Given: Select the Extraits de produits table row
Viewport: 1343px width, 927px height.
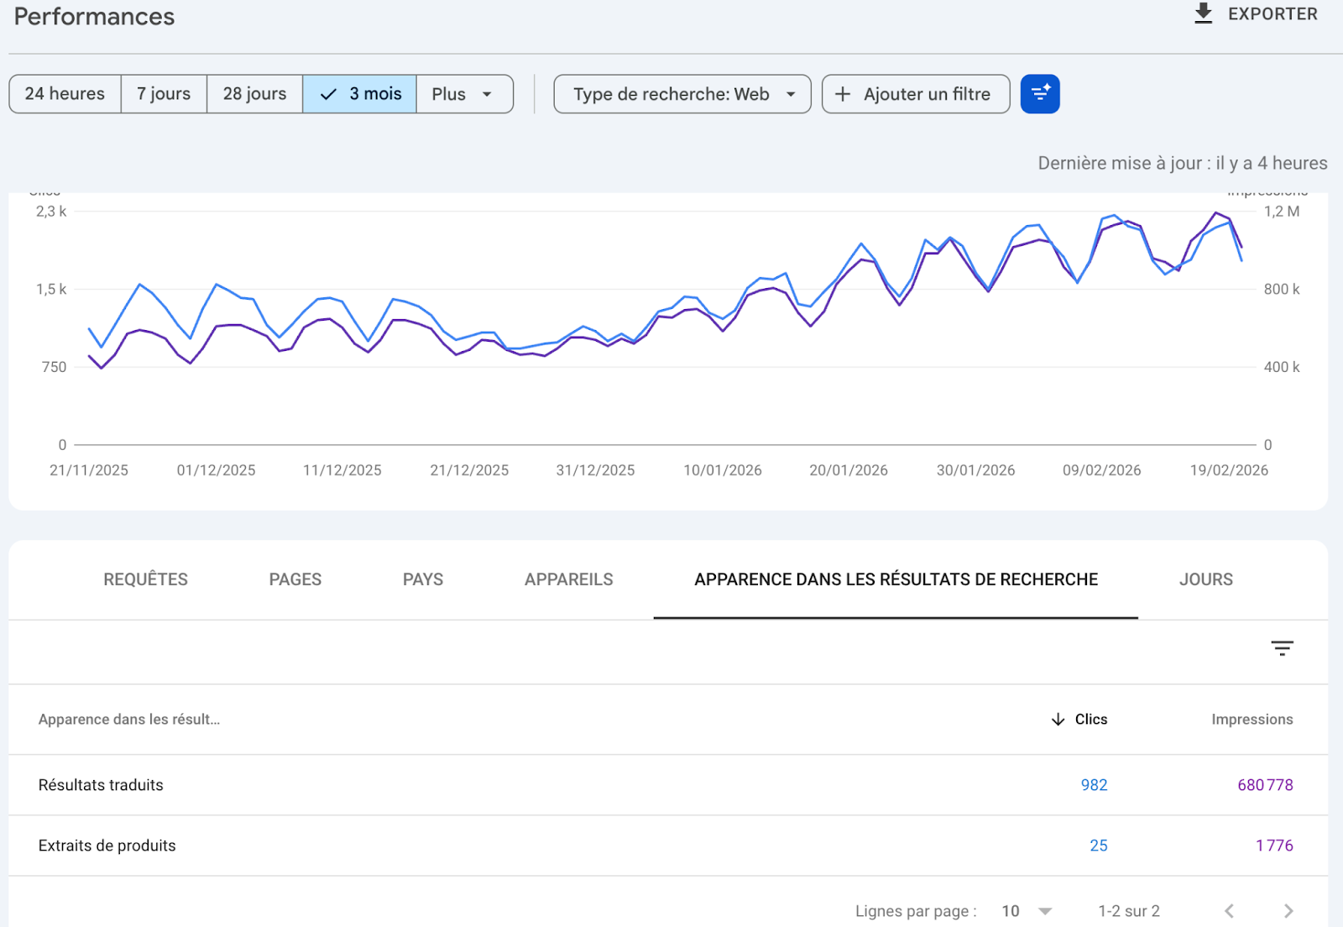Looking at the screenshot, I should [x=107, y=846].
